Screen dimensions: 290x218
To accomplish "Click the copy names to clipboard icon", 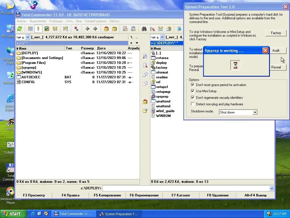I will [x=169, y=29].
